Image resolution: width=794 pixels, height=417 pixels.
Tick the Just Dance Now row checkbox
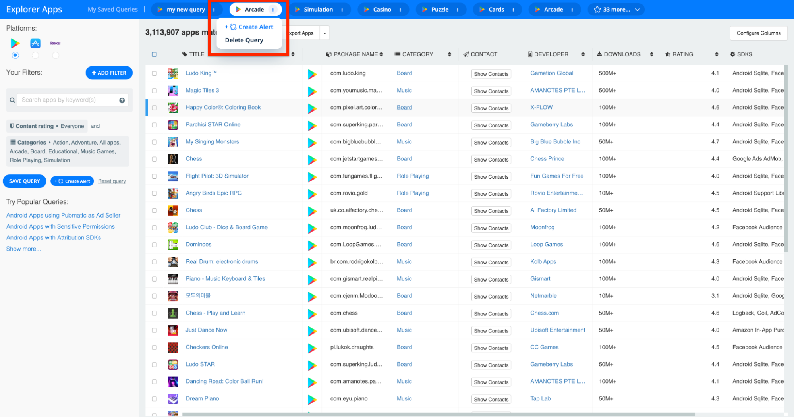tap(154, 330)
